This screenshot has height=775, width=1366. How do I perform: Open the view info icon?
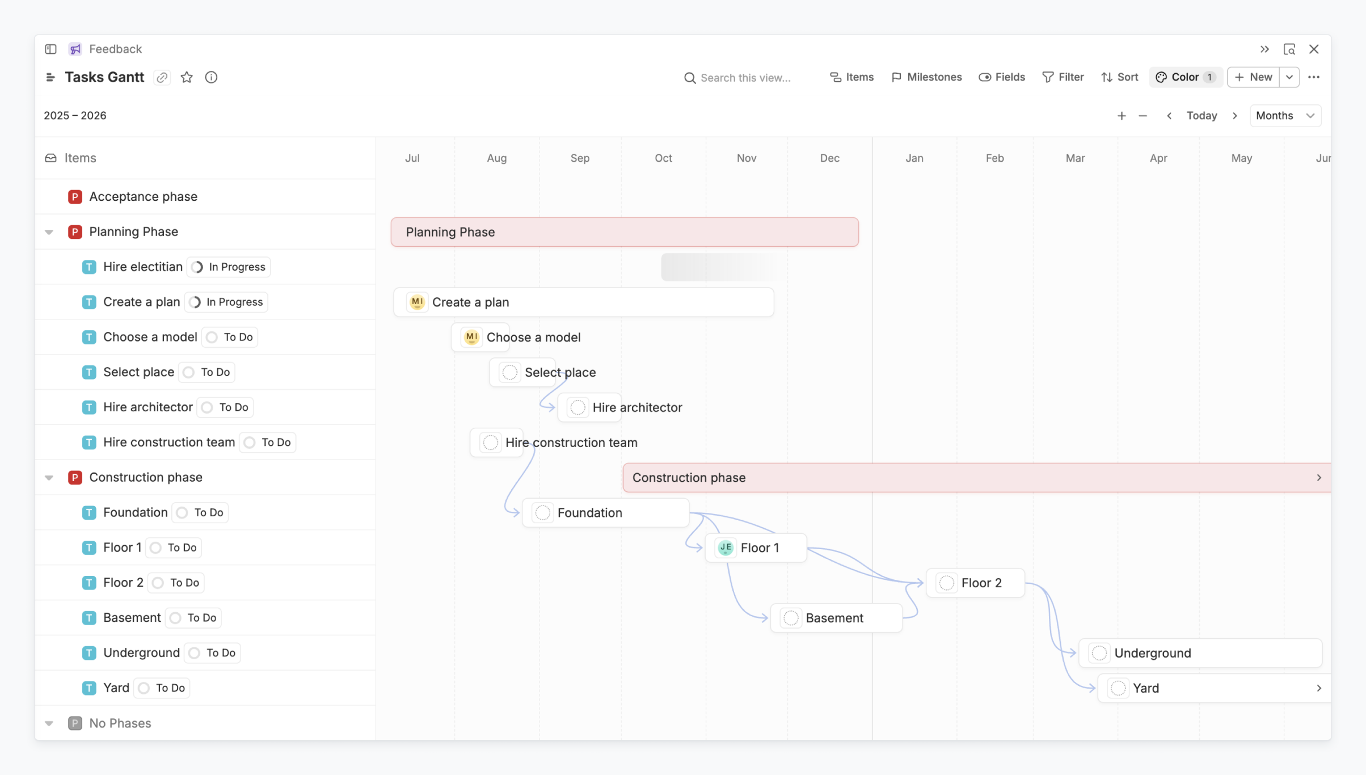[211, 77]
